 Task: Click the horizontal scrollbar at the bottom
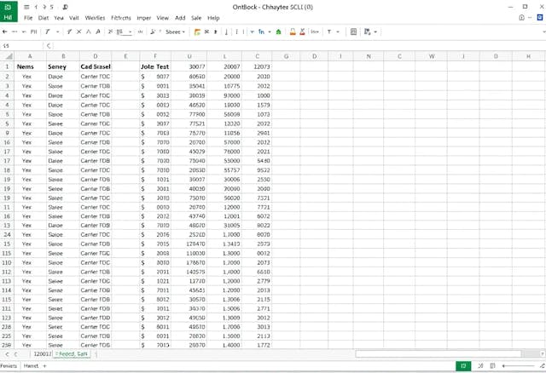coord(438,354)
